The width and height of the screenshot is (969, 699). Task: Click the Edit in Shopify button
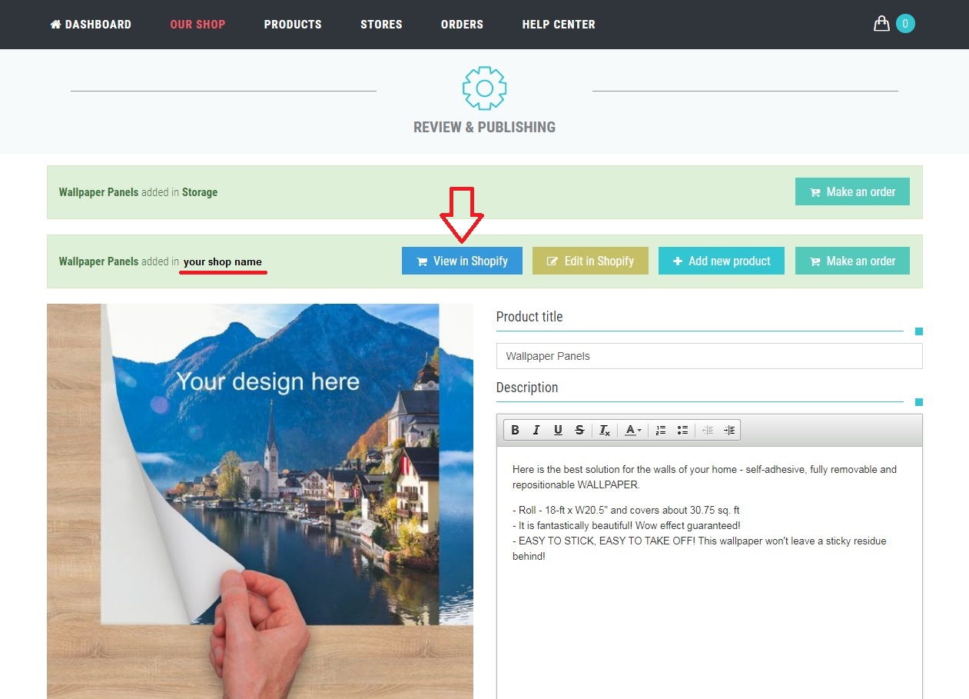point(590,261)
